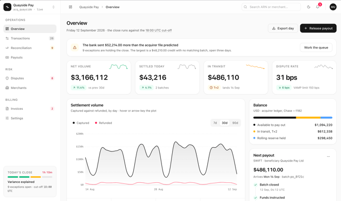Open the MU user avatar menu
This screenshot has height=201, width=341.
[x=333, y=7]
